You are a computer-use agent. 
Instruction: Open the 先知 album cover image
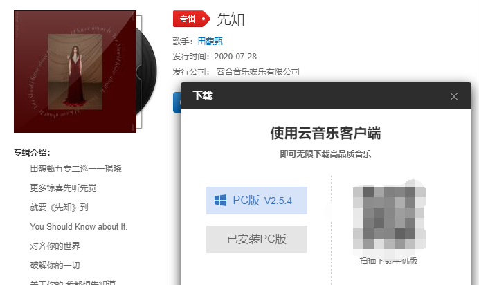pos(75,71)
